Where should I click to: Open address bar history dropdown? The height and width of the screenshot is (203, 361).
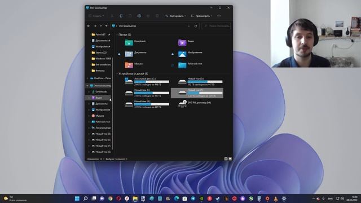tap(189, 26)
